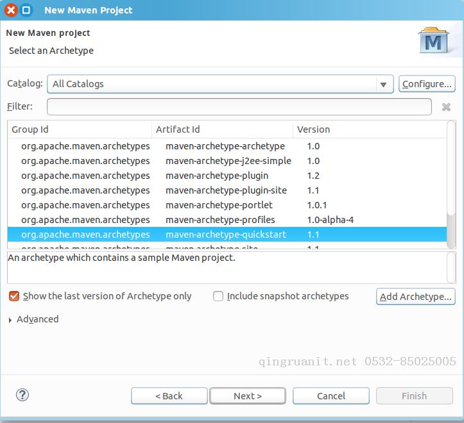Click the window menu button in title bar

26,10
